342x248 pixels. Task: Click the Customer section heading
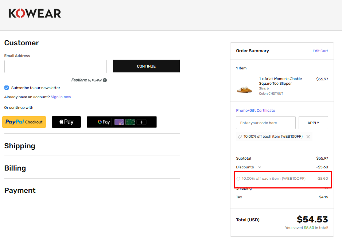pos(22,43)
